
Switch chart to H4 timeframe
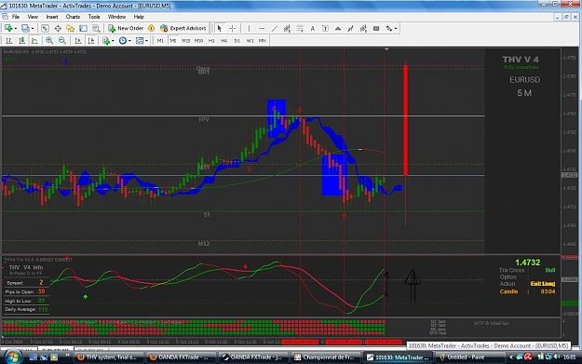pyautogui.click(x=224, y=41)
